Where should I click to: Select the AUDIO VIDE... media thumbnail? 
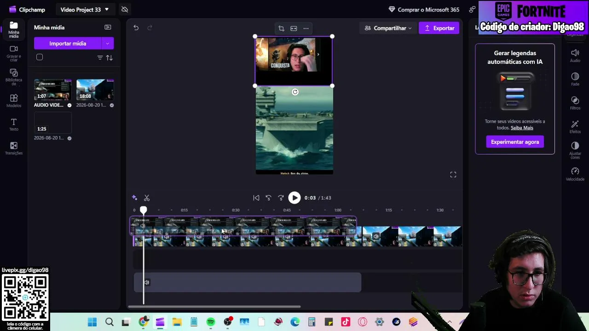pyautogui.click(x=52, y=90)
